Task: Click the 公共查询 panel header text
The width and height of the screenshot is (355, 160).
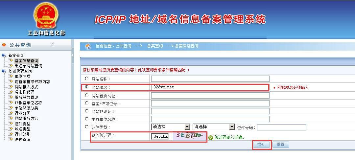Action: (x=20, y=45)
